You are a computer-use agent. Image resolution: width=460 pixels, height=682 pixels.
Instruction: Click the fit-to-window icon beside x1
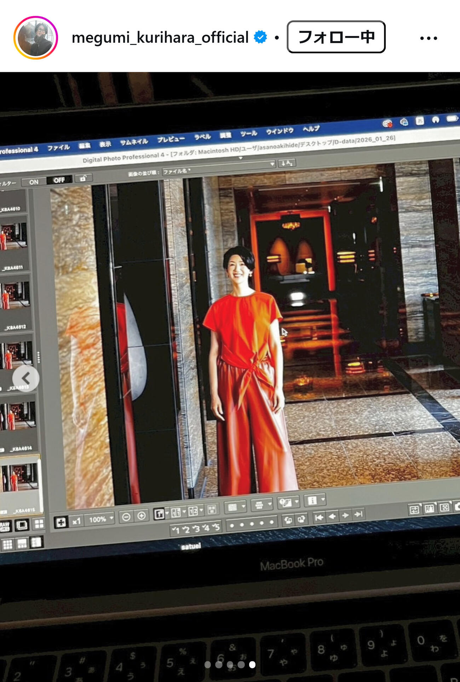61,522
